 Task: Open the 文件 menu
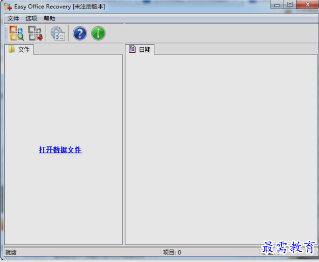tap(13, 19)
